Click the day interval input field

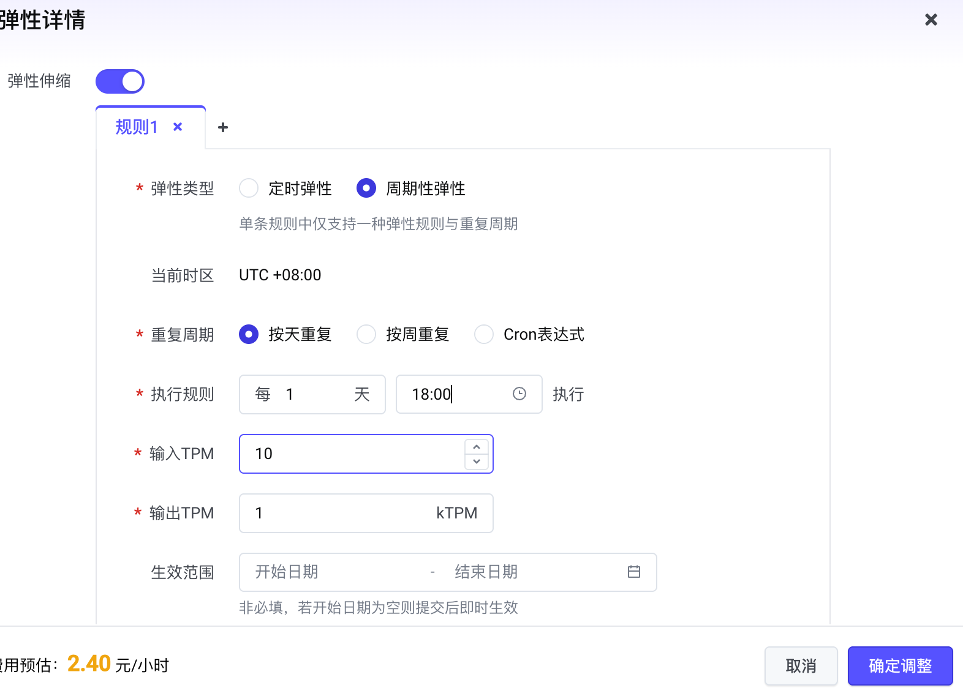(312, 394)
